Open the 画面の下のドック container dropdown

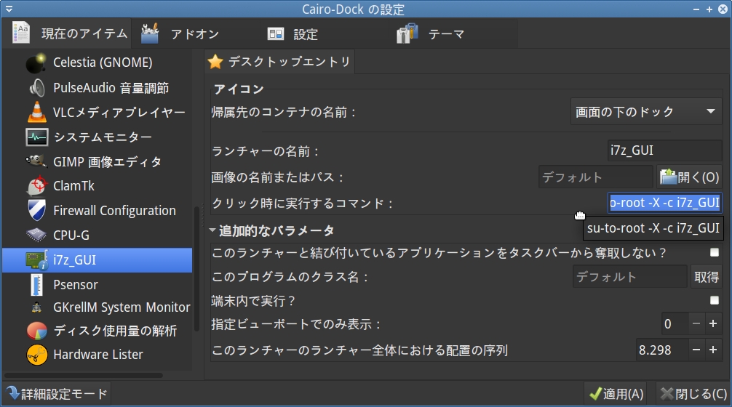pos(646,111)
